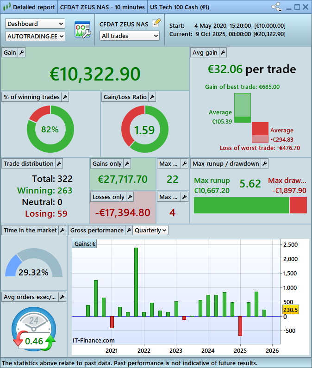Open Gain/Loss Ratio wrench settings
Viewport: 312px width, 368px height.
coord(152,97)
